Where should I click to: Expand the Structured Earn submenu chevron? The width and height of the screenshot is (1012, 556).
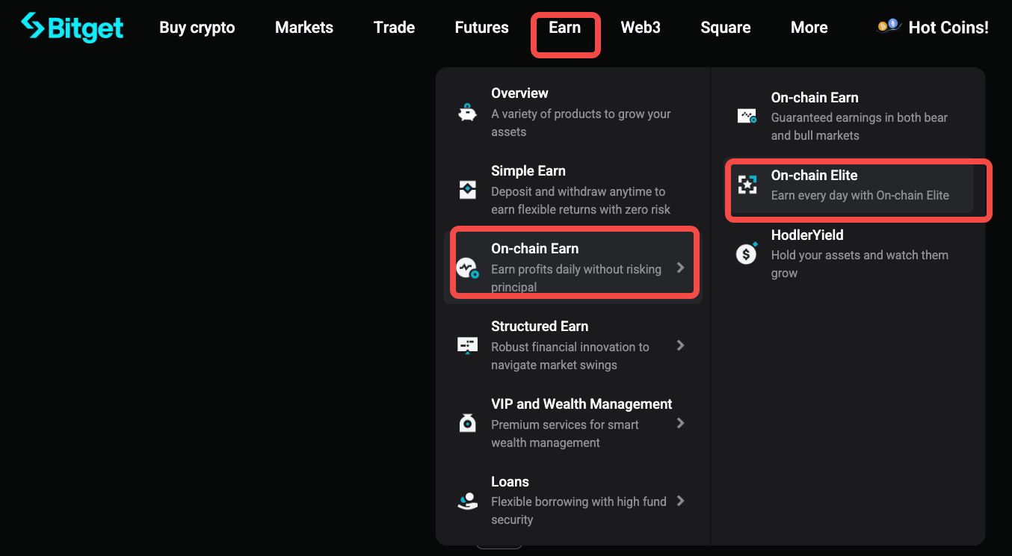point(680,345)
